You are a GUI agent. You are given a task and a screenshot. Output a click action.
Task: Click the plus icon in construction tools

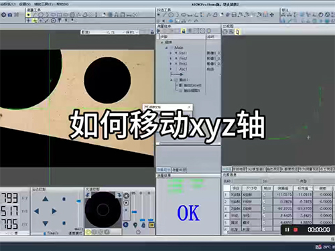[x=272, y=15]
